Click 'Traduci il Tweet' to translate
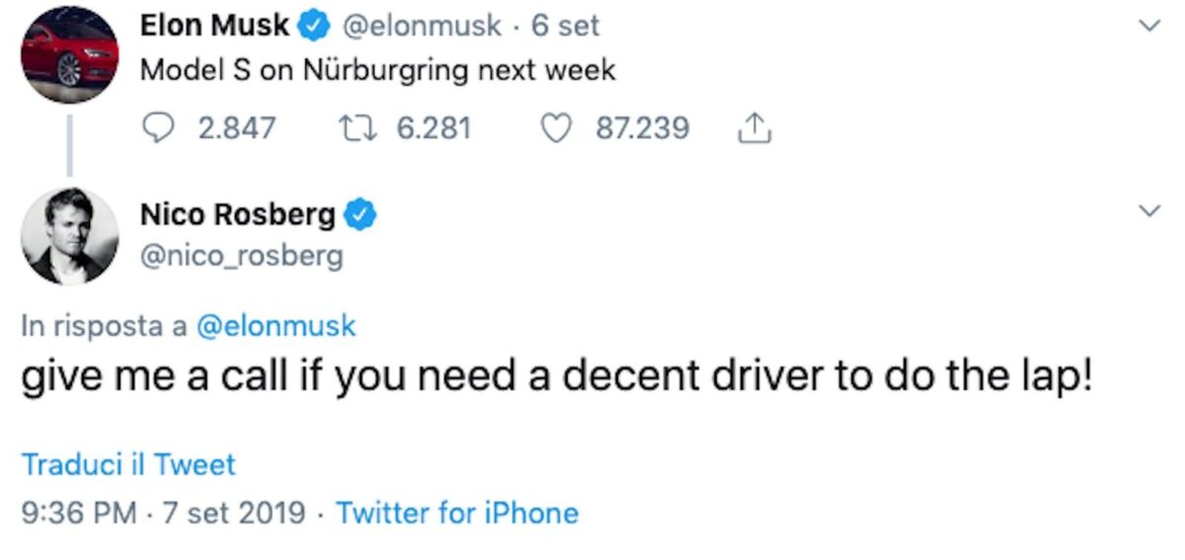 [x=129, y=464]
